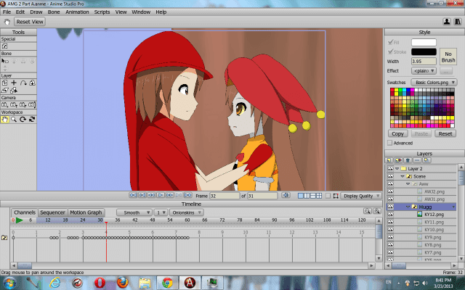Toggle the Stroke checkbox

coord(391,51)
